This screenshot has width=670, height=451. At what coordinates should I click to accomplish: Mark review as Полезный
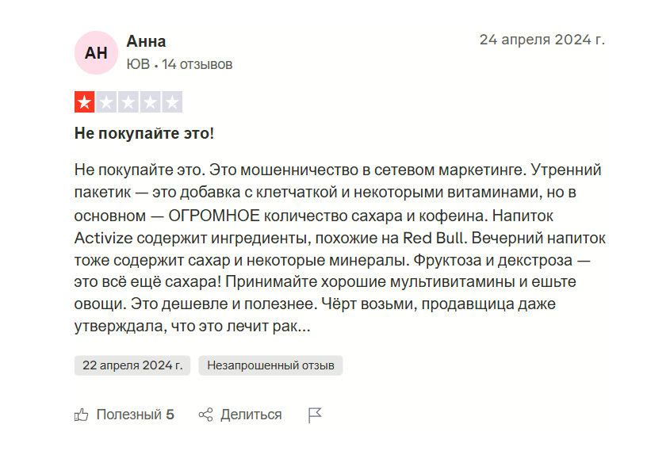click(x=128, y=415)
